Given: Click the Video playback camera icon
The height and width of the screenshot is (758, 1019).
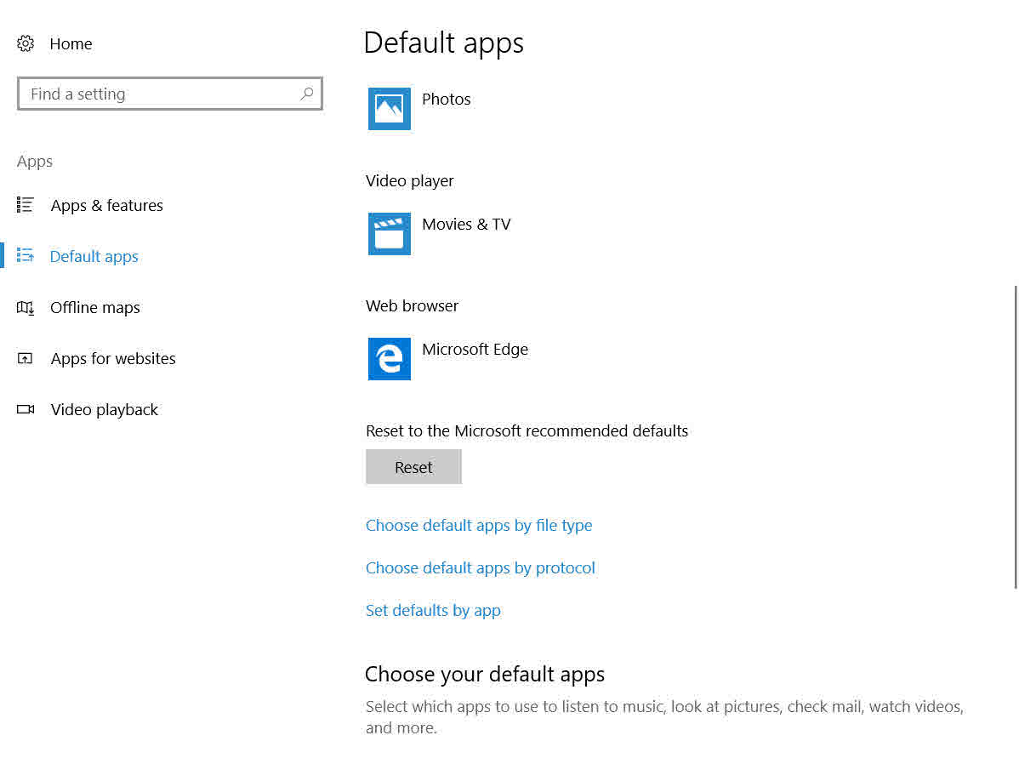Looking at the screenshot, I should point(26,409).
